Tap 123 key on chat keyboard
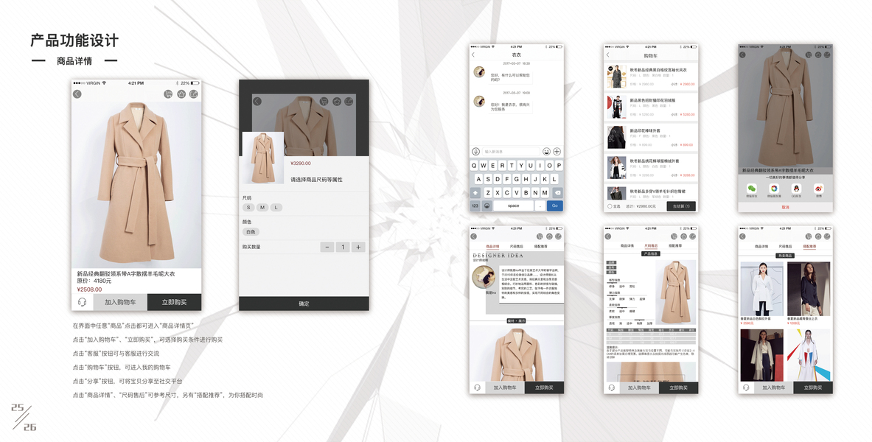 pyautogui.click(x=475, y=206)
